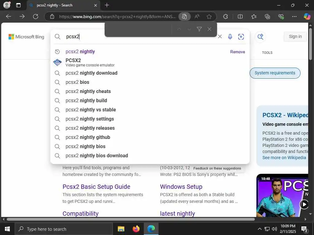Viewport: 314px width, 235px height.
Task: Open Browser essentials heart icon
Action: tap(281, 17)
